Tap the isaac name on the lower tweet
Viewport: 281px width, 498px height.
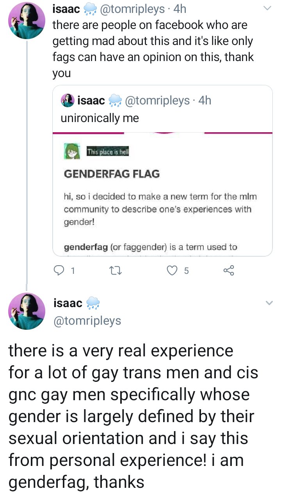coord(68,303)
